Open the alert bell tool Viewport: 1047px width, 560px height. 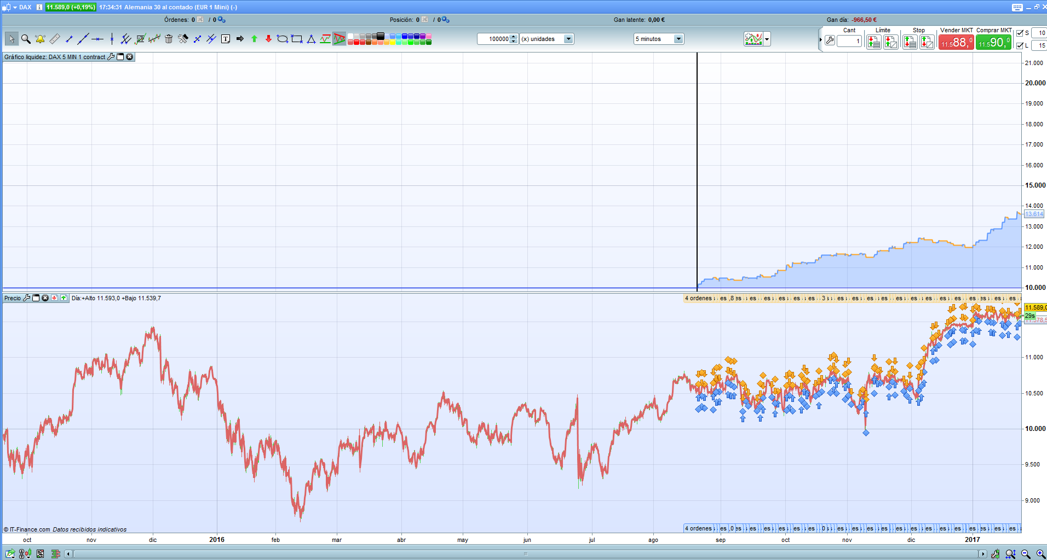click(40, 39)
